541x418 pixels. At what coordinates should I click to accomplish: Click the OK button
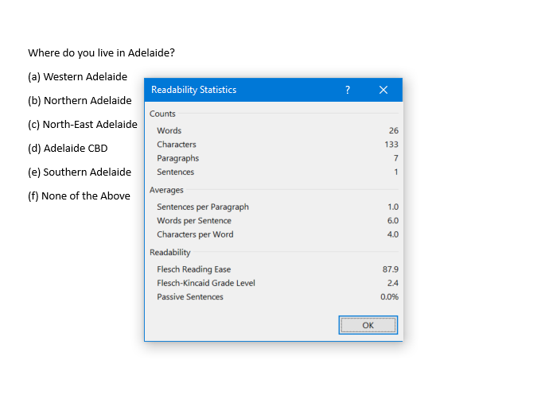pyautogui.click(x=368, y=325)
